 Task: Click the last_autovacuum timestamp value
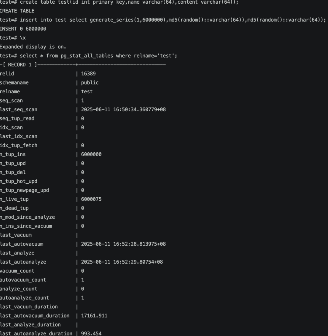pos(123,244)
